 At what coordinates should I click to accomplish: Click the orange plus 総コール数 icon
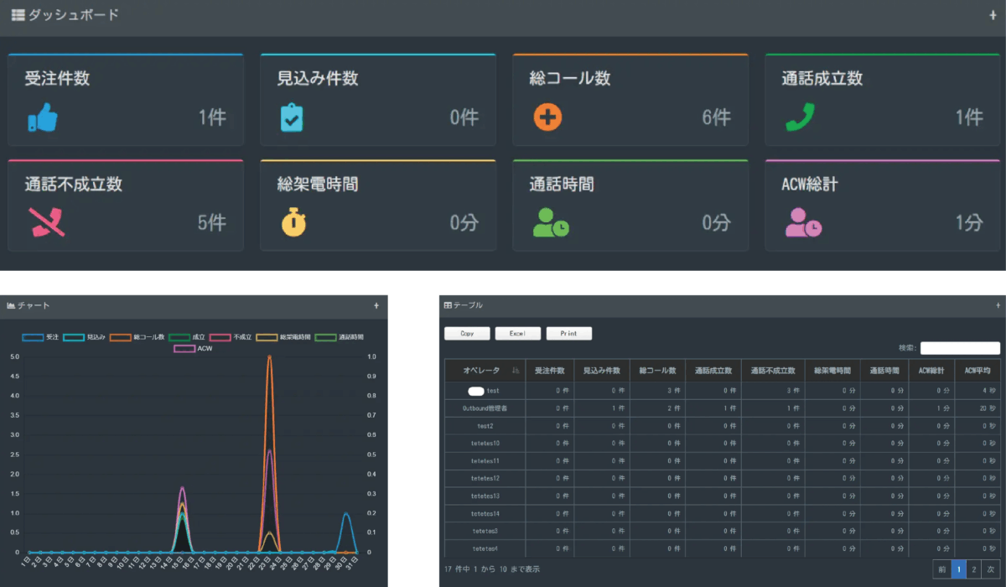point(547,117)
